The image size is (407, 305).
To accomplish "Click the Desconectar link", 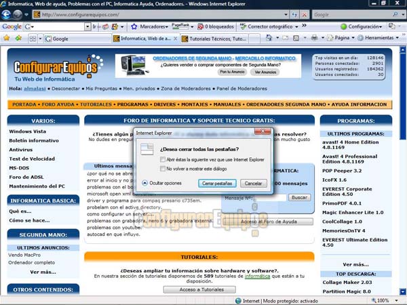I will pyautogui.click(x=66, y=89).
